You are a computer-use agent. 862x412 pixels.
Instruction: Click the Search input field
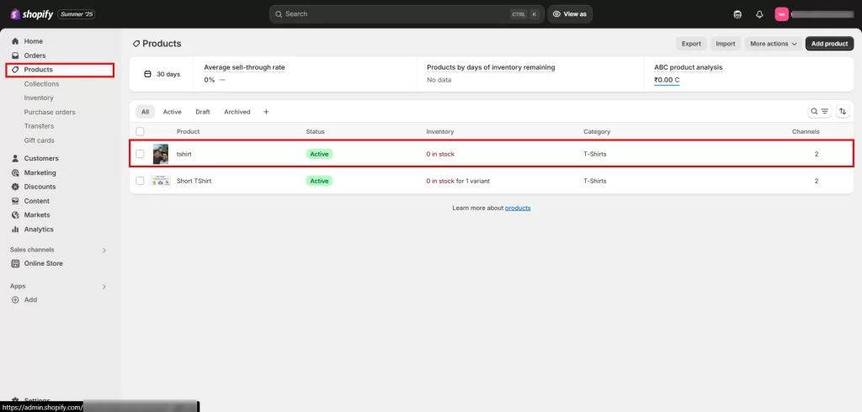click(396, 14)
